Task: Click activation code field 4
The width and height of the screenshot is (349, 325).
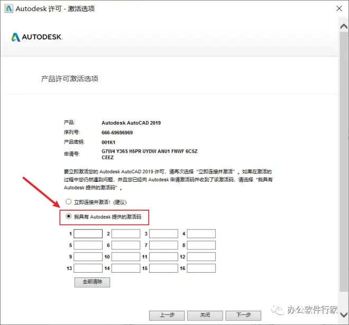Action: [x=201, y=234]
